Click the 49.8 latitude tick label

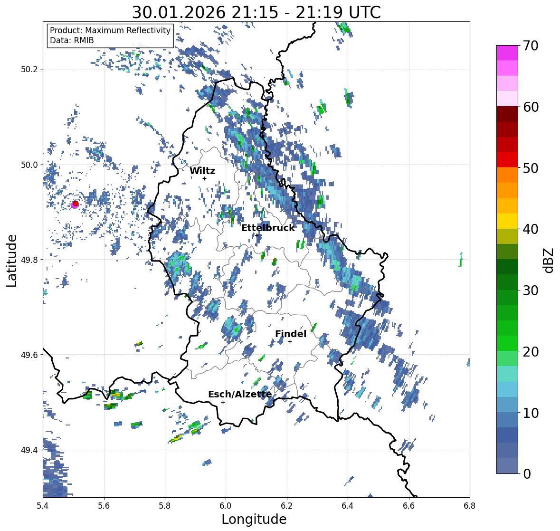click(x=29, y=260)
